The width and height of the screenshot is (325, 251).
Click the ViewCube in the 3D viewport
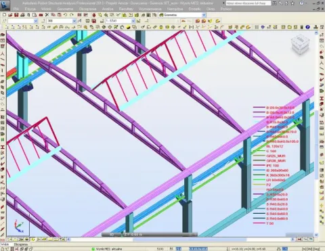click(x=300, y=45)
